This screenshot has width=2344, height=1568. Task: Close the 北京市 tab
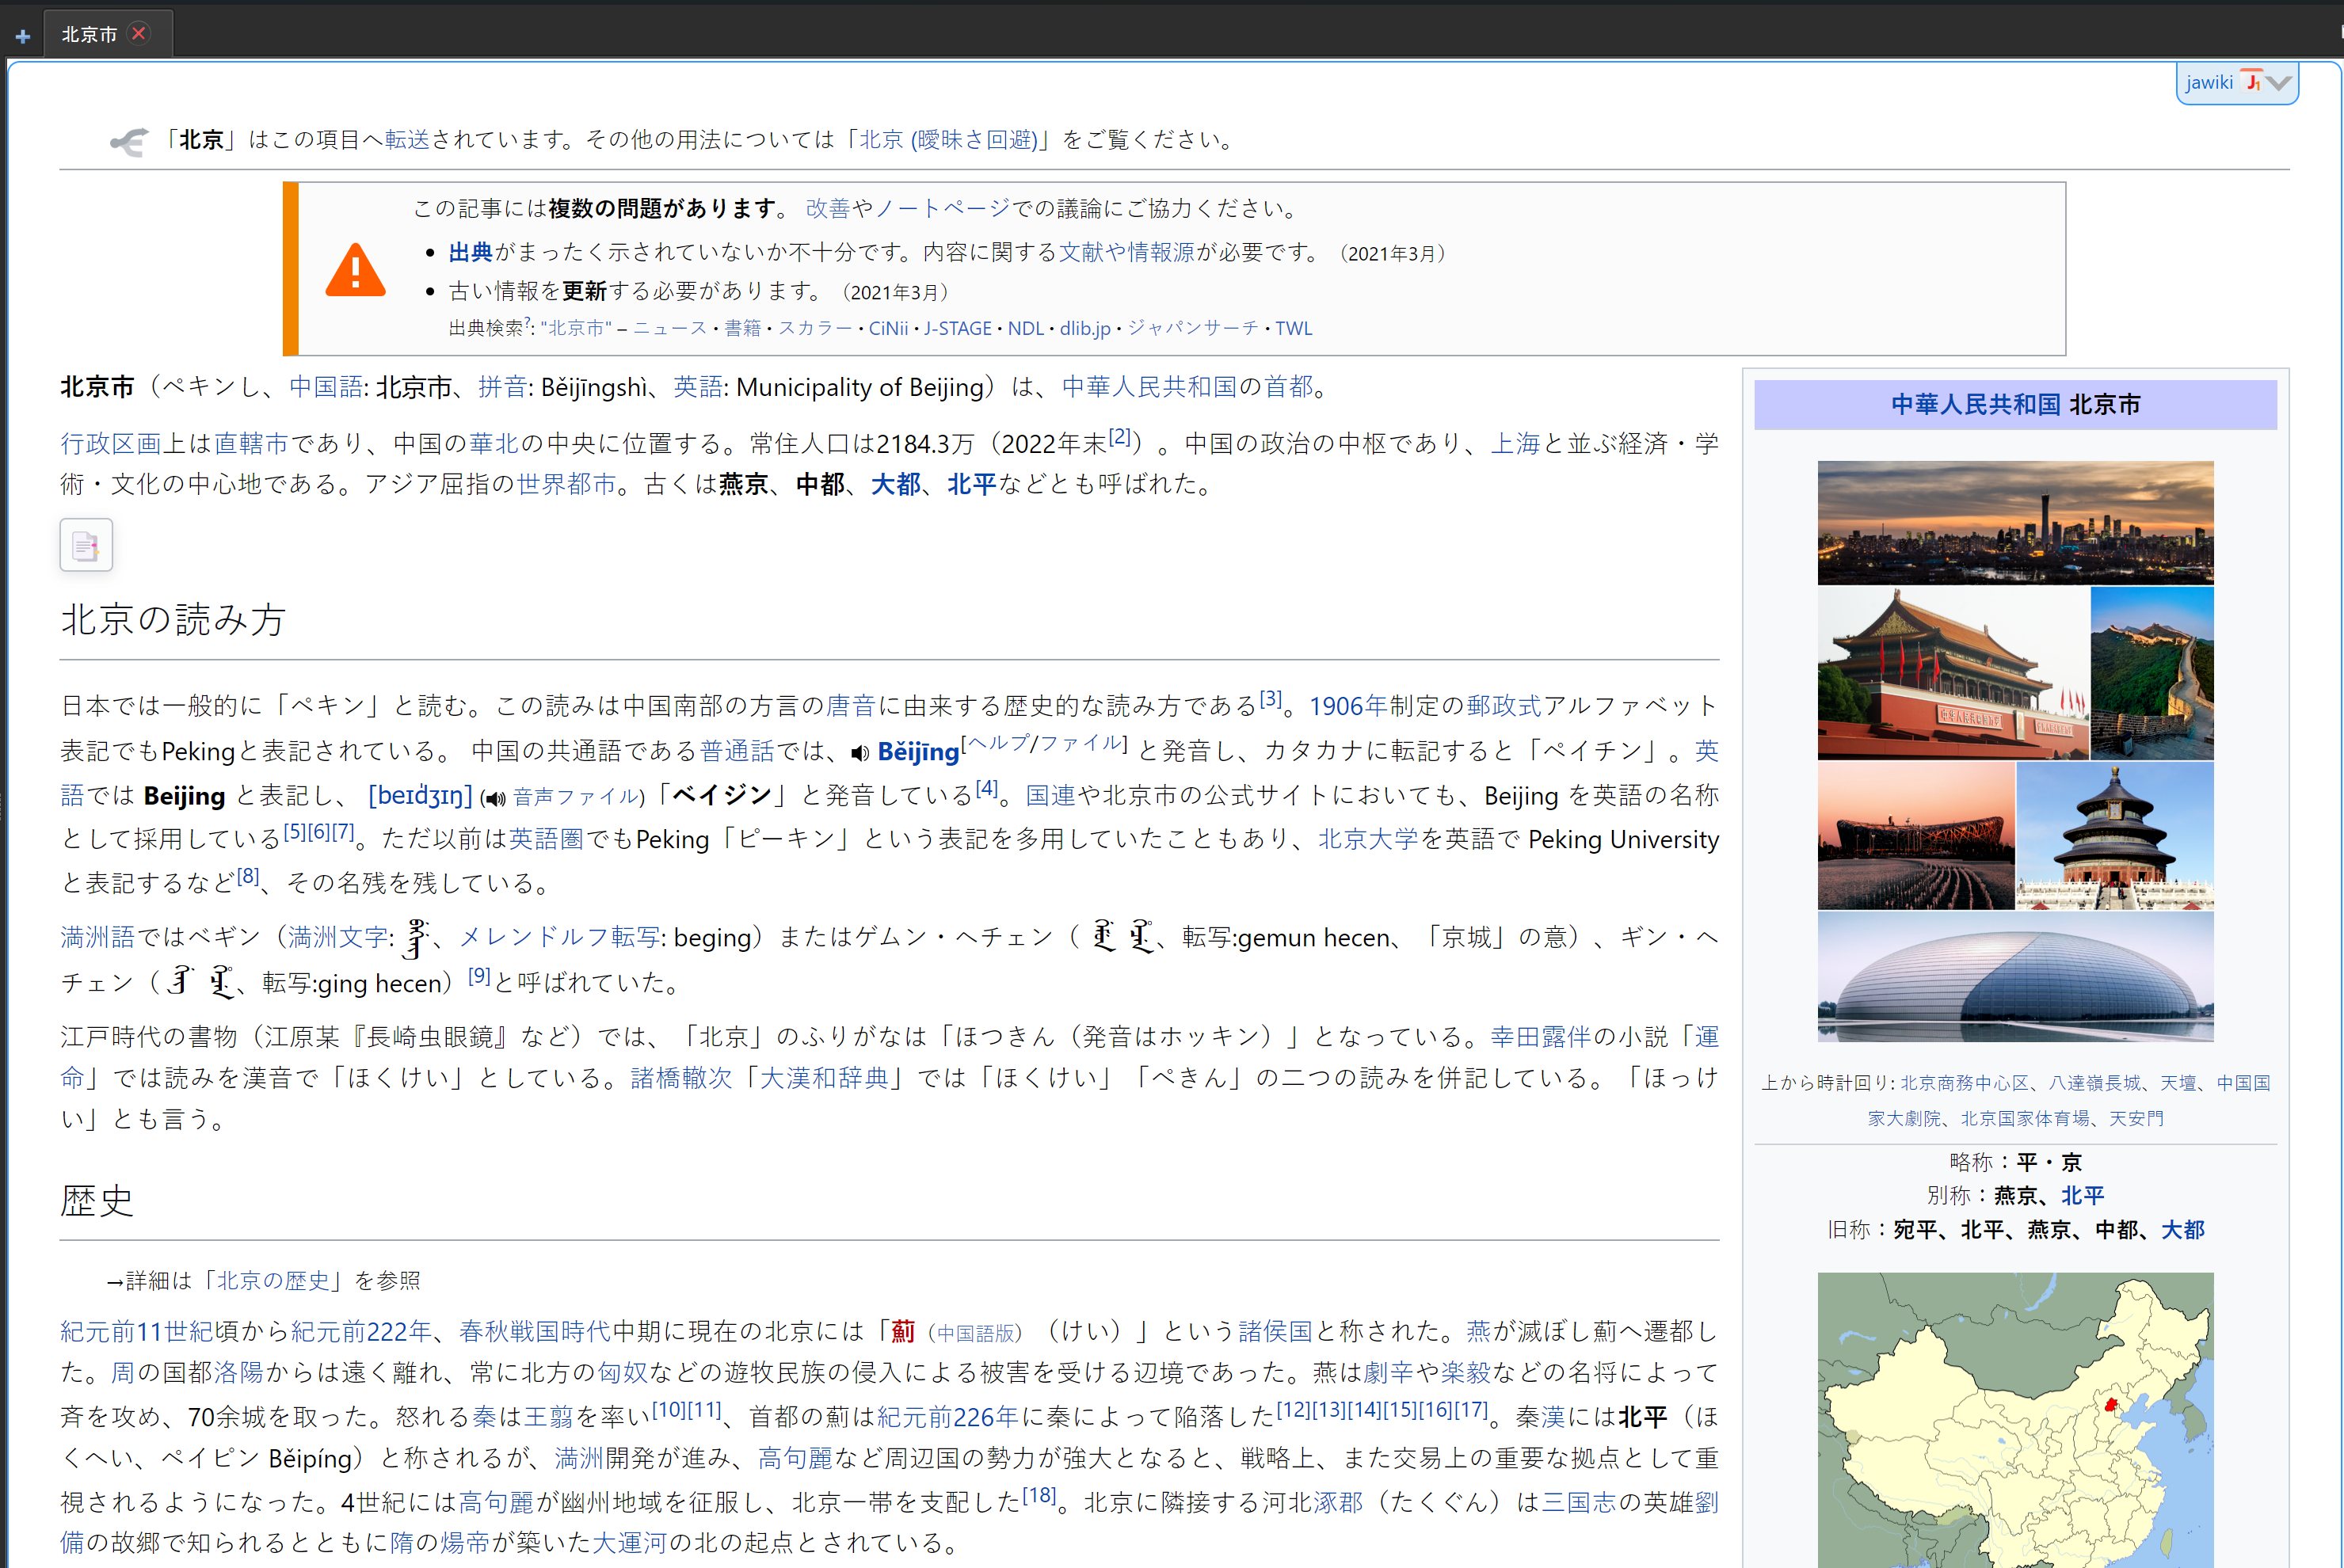pyautogui.click(x=139, y=33)
